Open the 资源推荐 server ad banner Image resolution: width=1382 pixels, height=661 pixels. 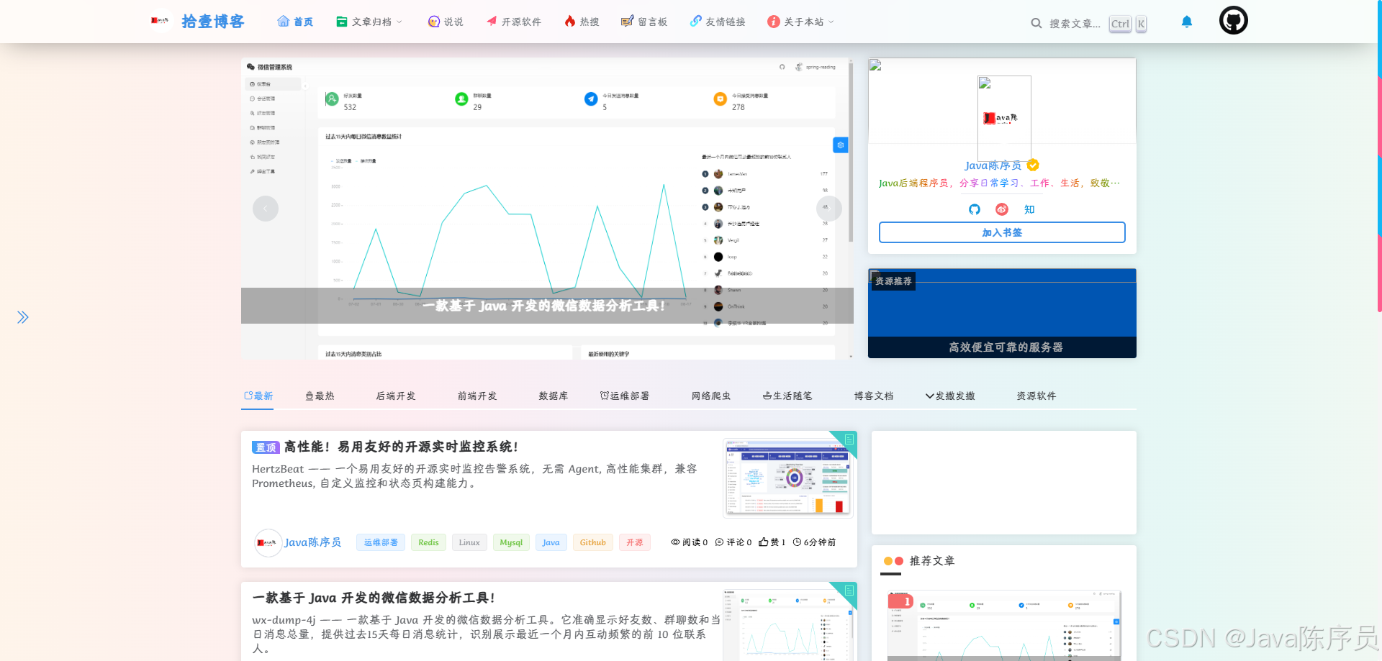click(1002, 314)
